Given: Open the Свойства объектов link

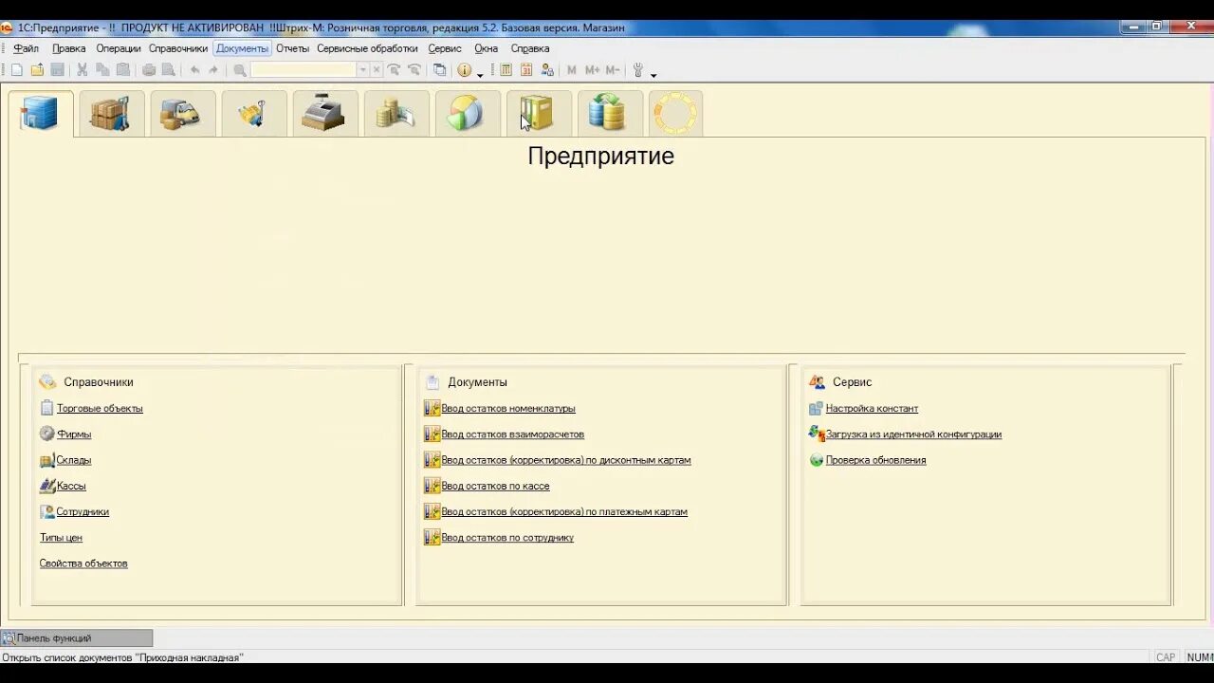Looking at the screenshot, I should 83,563.
